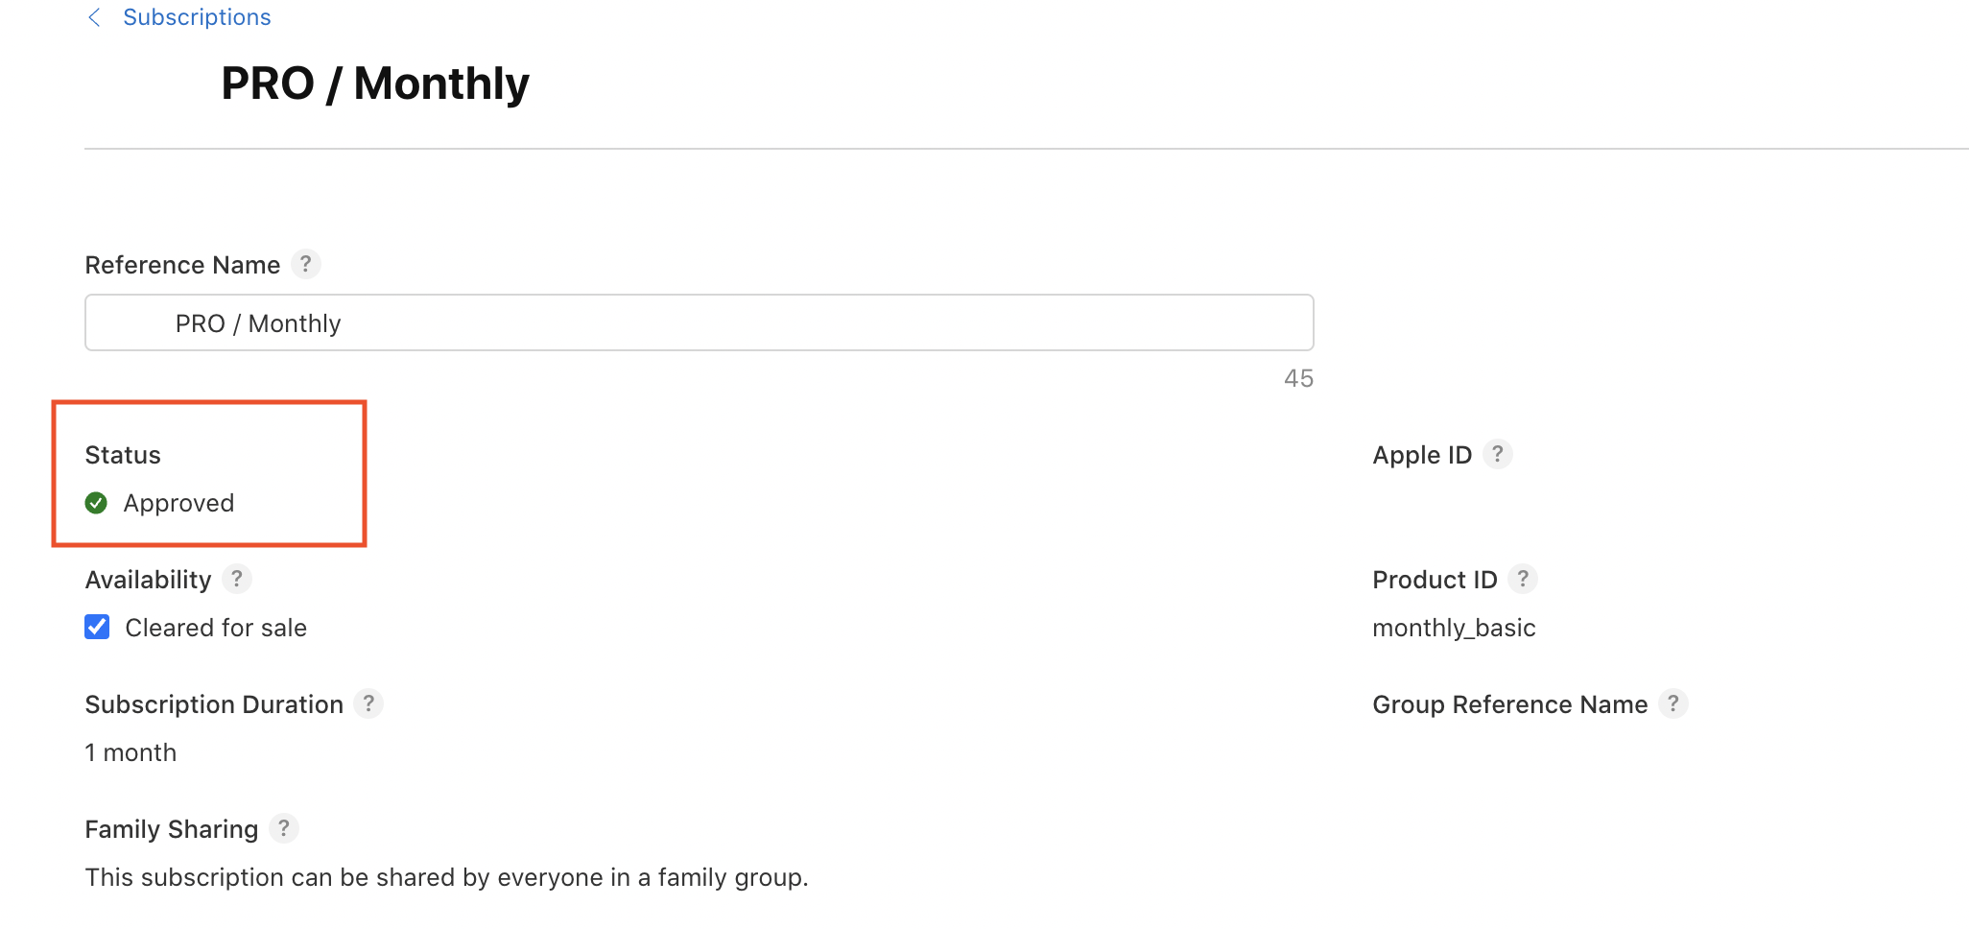The width and height of the screenshot is (1969, 929).
Task: Click the PRO / Monthly page heading
Action: click(375, 83)
